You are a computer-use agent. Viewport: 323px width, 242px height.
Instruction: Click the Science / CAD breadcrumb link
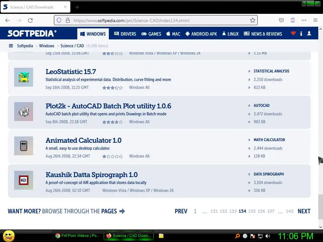[72, 46]
